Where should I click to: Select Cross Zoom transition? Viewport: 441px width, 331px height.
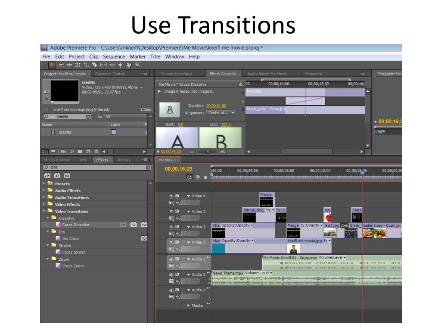click(x=73, y=266)
